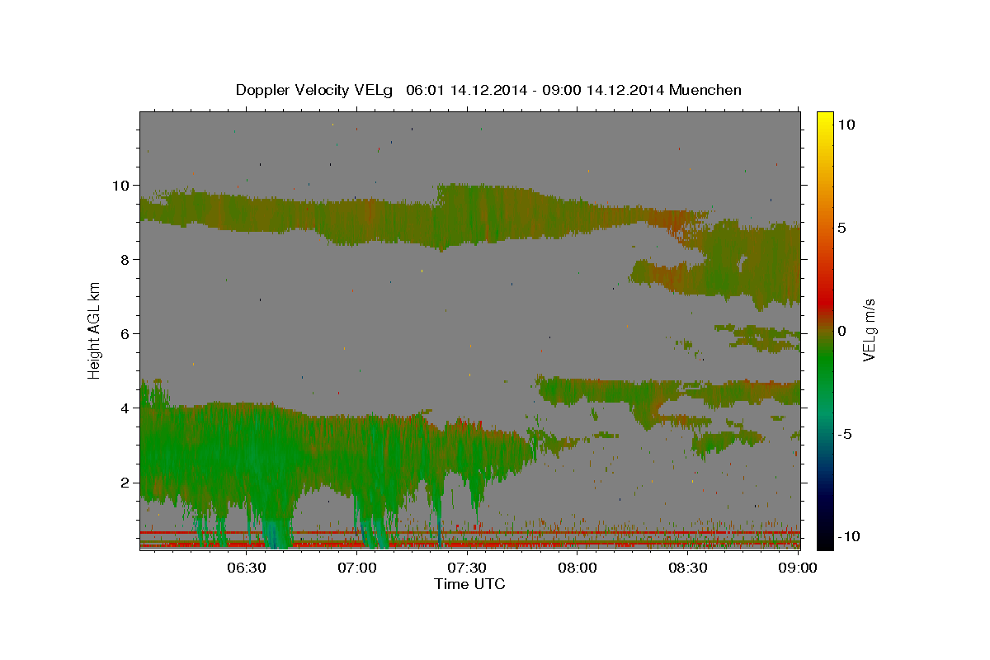The image size is (990, 660).
Task: Click the yellow top of the colorbar
Action: (x=825, y=117)
